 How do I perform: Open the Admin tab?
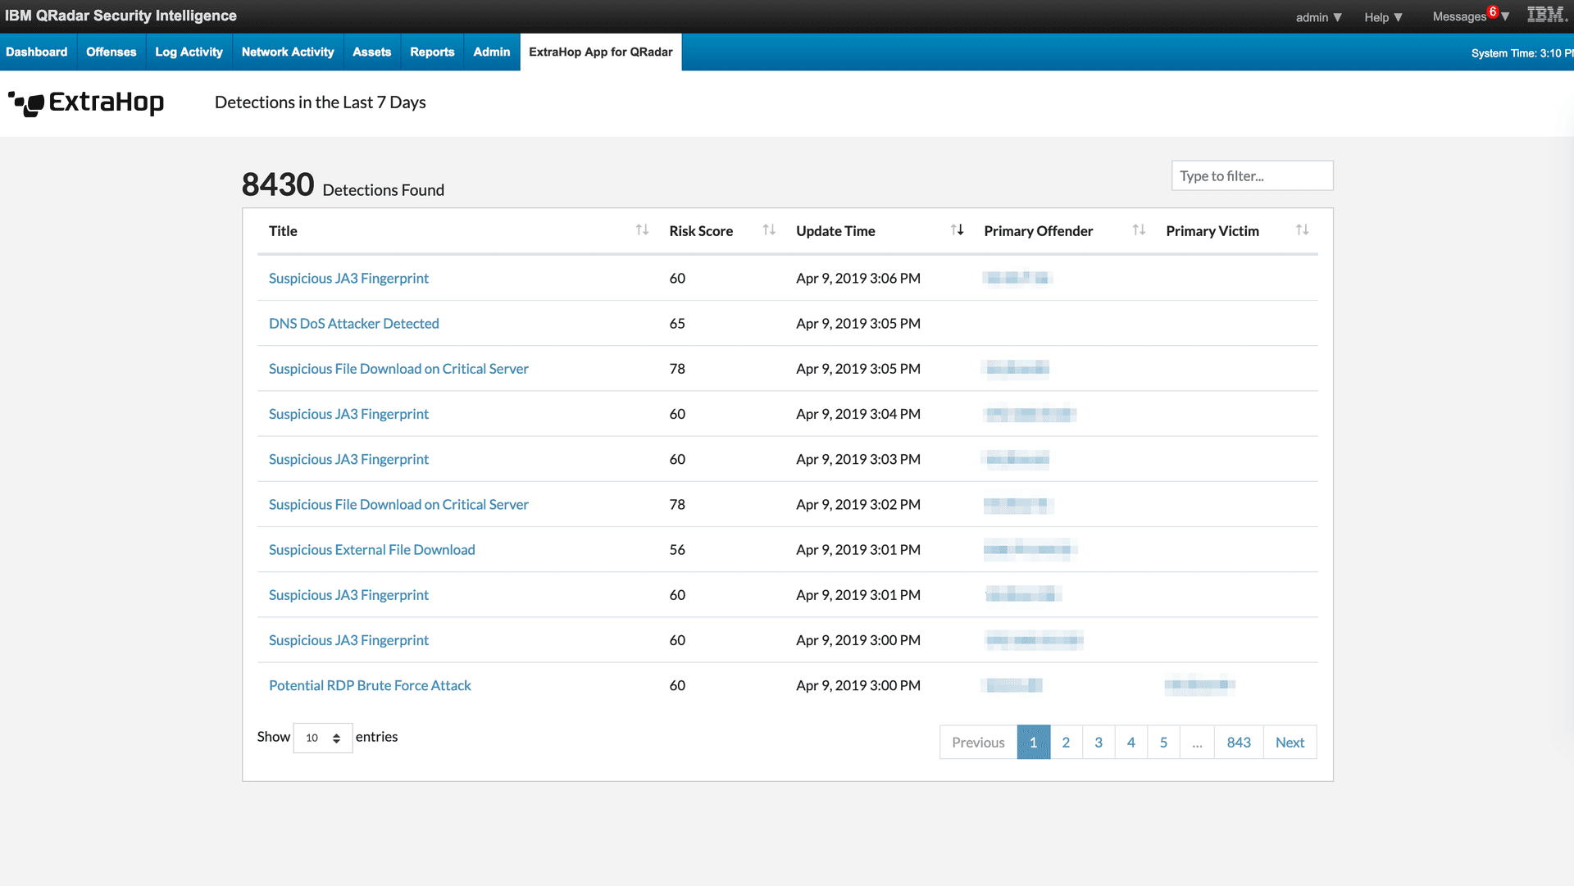coord(492,52)
